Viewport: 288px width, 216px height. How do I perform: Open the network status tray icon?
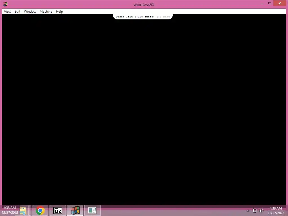tap(255, 210)
